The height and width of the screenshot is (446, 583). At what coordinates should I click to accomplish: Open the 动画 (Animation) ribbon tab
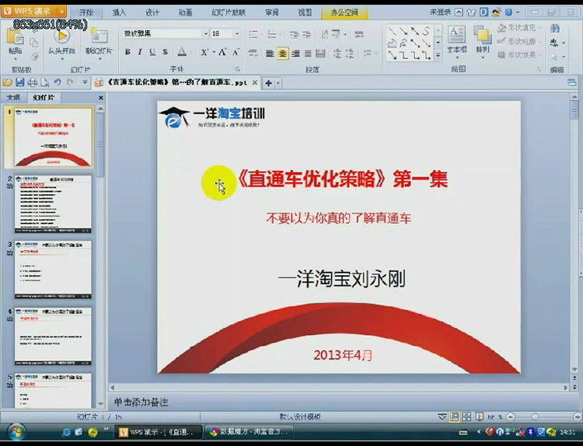point(185,12)
